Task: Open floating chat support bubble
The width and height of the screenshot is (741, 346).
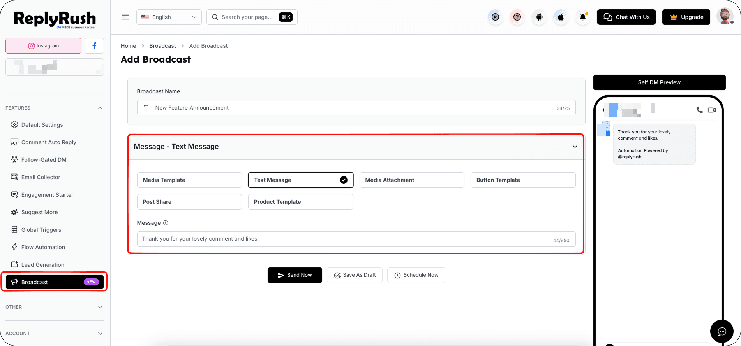Action: pyautogui.click(x=722, y=331)
